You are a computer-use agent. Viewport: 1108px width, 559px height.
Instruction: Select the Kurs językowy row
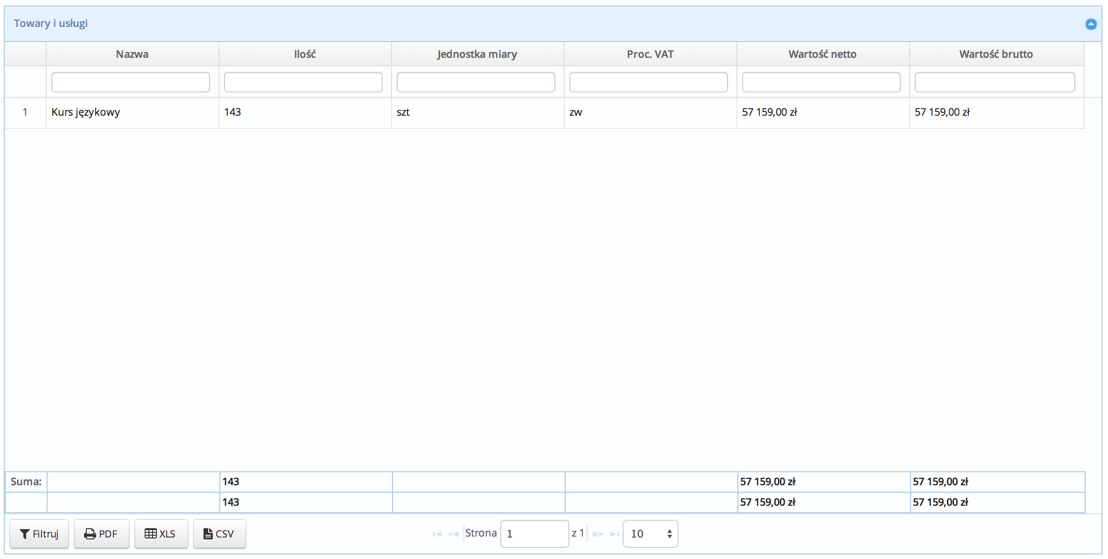pyautogui.click(x=86, y=112)
